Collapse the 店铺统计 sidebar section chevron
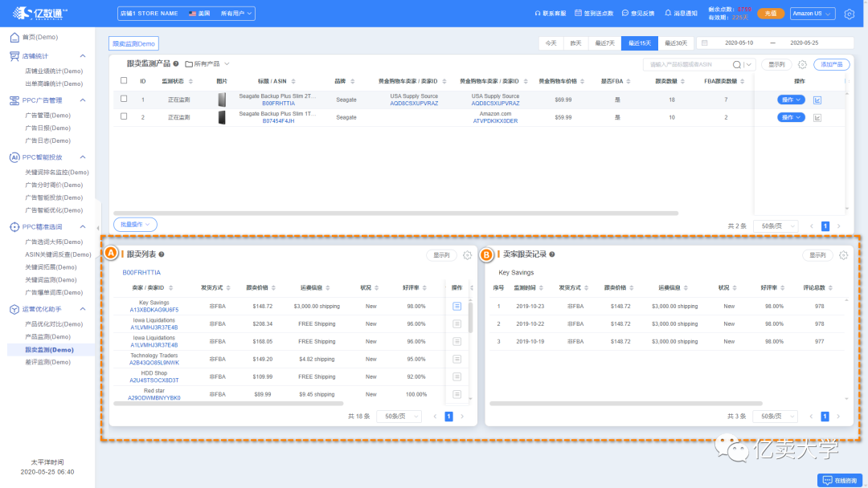The width and height of the screenshot is (868, 488). (x=83, y=56)
